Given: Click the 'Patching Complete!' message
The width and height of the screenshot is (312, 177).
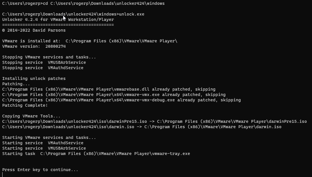Looking at the screenshot, I should [25, 105].
